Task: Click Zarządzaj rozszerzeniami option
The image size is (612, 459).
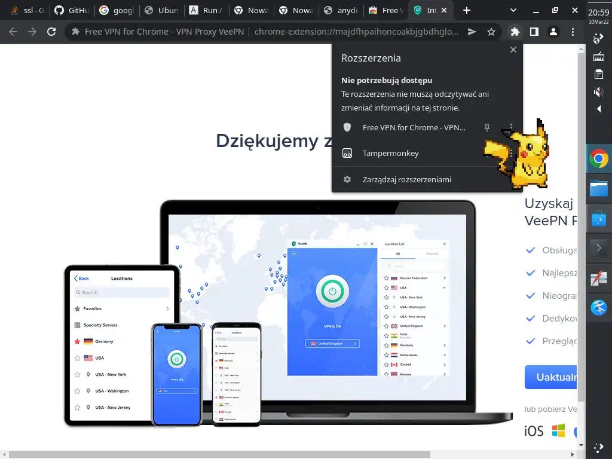Action: (406, 179)
